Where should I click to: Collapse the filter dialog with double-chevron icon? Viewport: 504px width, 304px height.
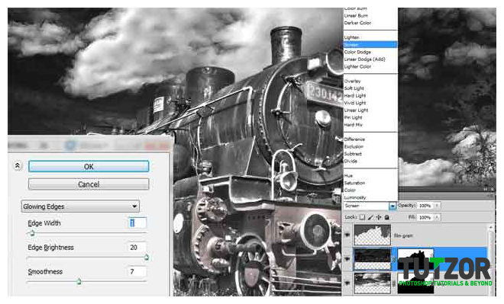(x=18, y=166)
